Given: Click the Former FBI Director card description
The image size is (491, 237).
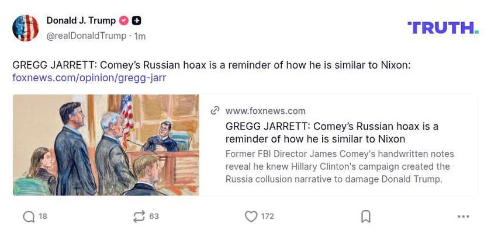Looking at the screenshot, I should click(x=340, y=166).
